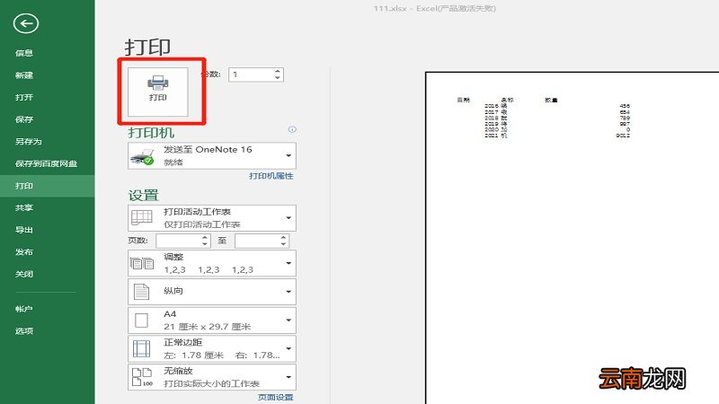This screenshot has width=719, height=404.
Task: Select 发布 in the sidebar
Action: pos(24,251)
